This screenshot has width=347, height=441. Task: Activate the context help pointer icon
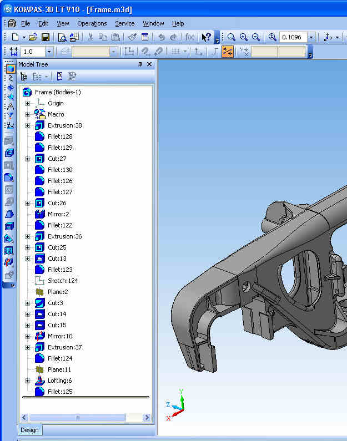206,37
